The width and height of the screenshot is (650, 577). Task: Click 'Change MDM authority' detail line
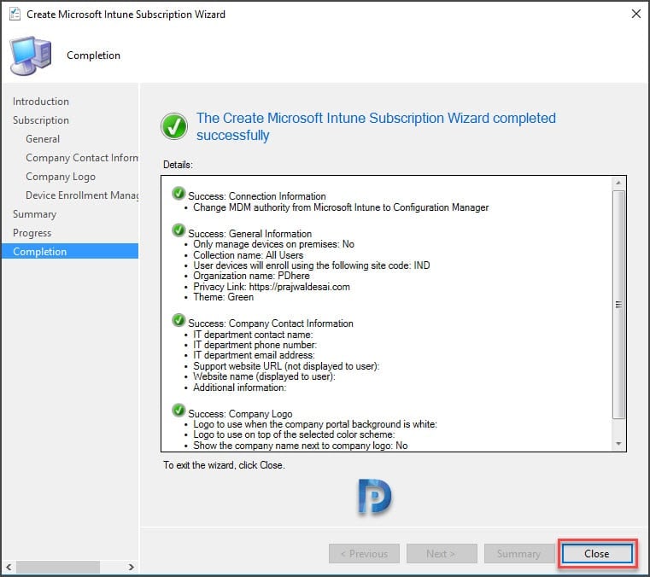[341, 207]
